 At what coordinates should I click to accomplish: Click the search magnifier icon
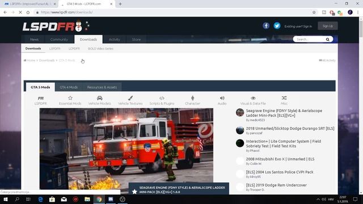coord(328,39)
